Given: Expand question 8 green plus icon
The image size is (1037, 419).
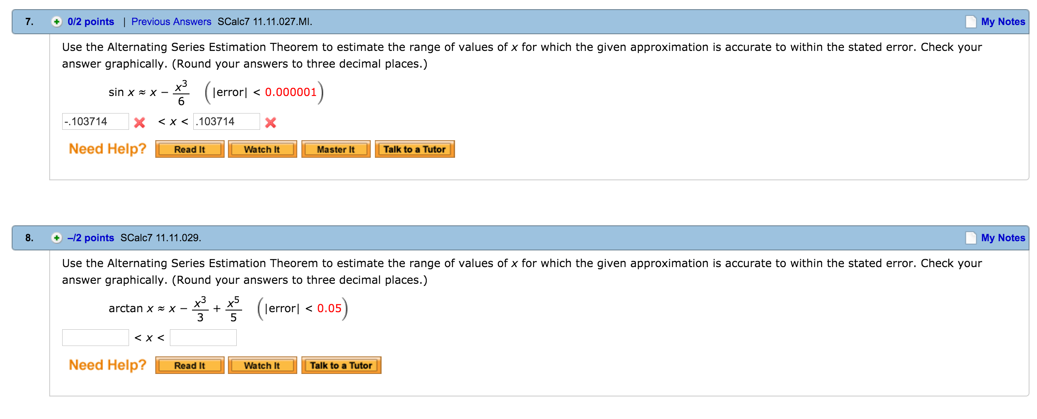Looking at the screenshot, I should (x=56, y=238).
